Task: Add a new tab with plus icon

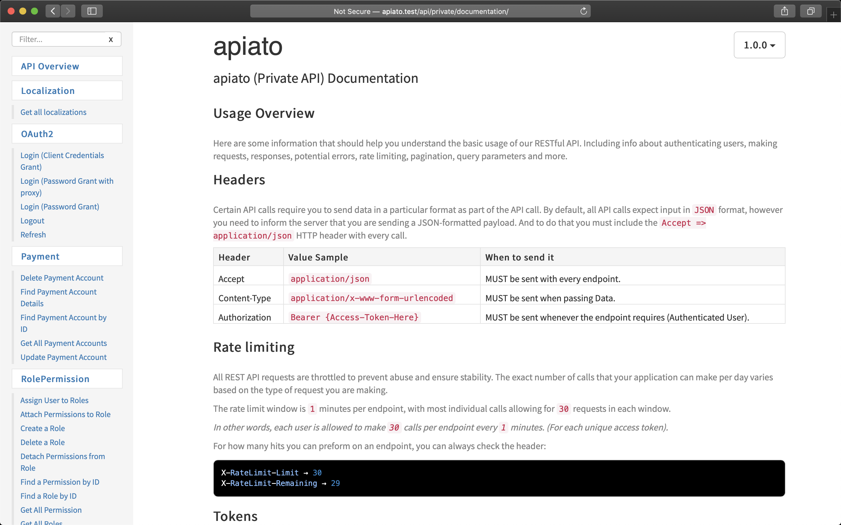Action: tap(833, 15)
